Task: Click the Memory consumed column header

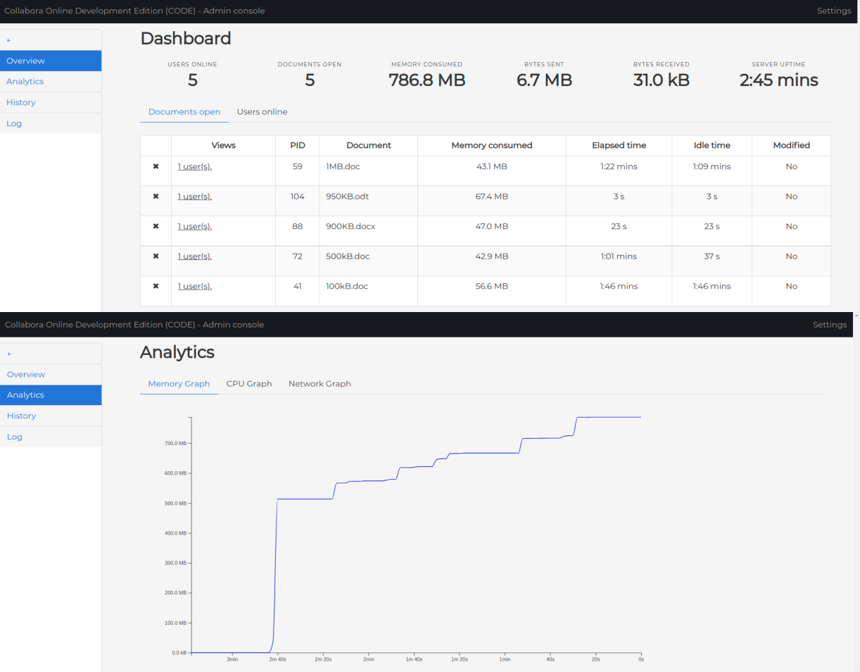Action: [491, 146]
